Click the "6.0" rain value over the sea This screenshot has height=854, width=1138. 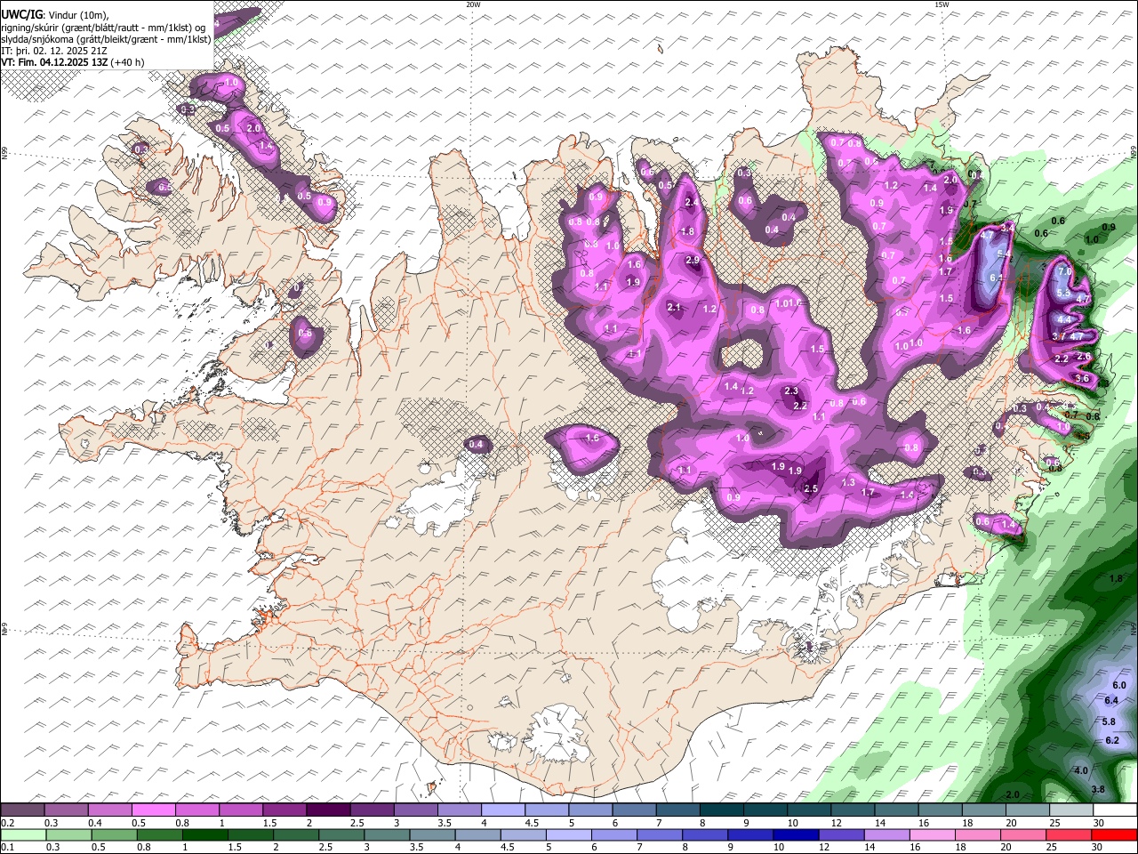tap(1119, 685)
